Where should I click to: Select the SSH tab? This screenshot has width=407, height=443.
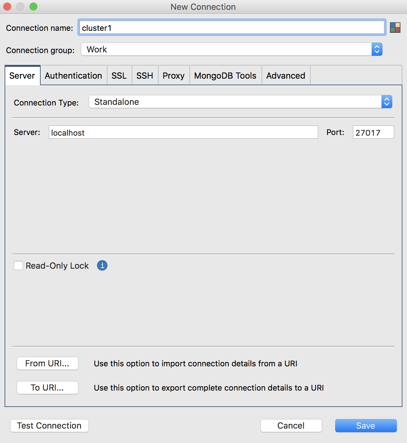(145, 76)
